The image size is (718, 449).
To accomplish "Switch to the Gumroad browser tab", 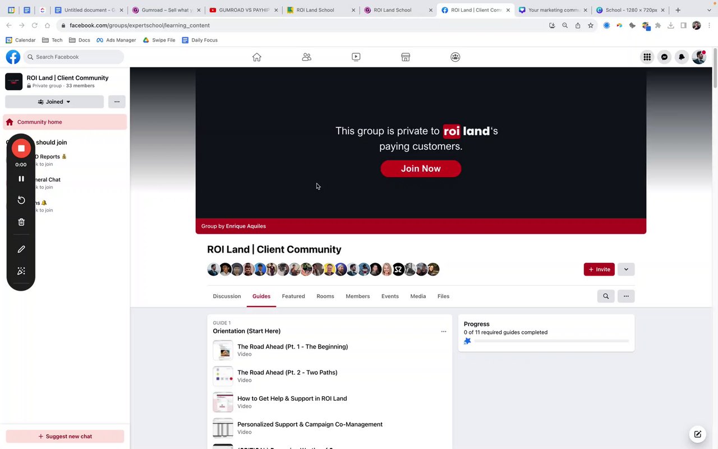I will click(x=166, y=10).
